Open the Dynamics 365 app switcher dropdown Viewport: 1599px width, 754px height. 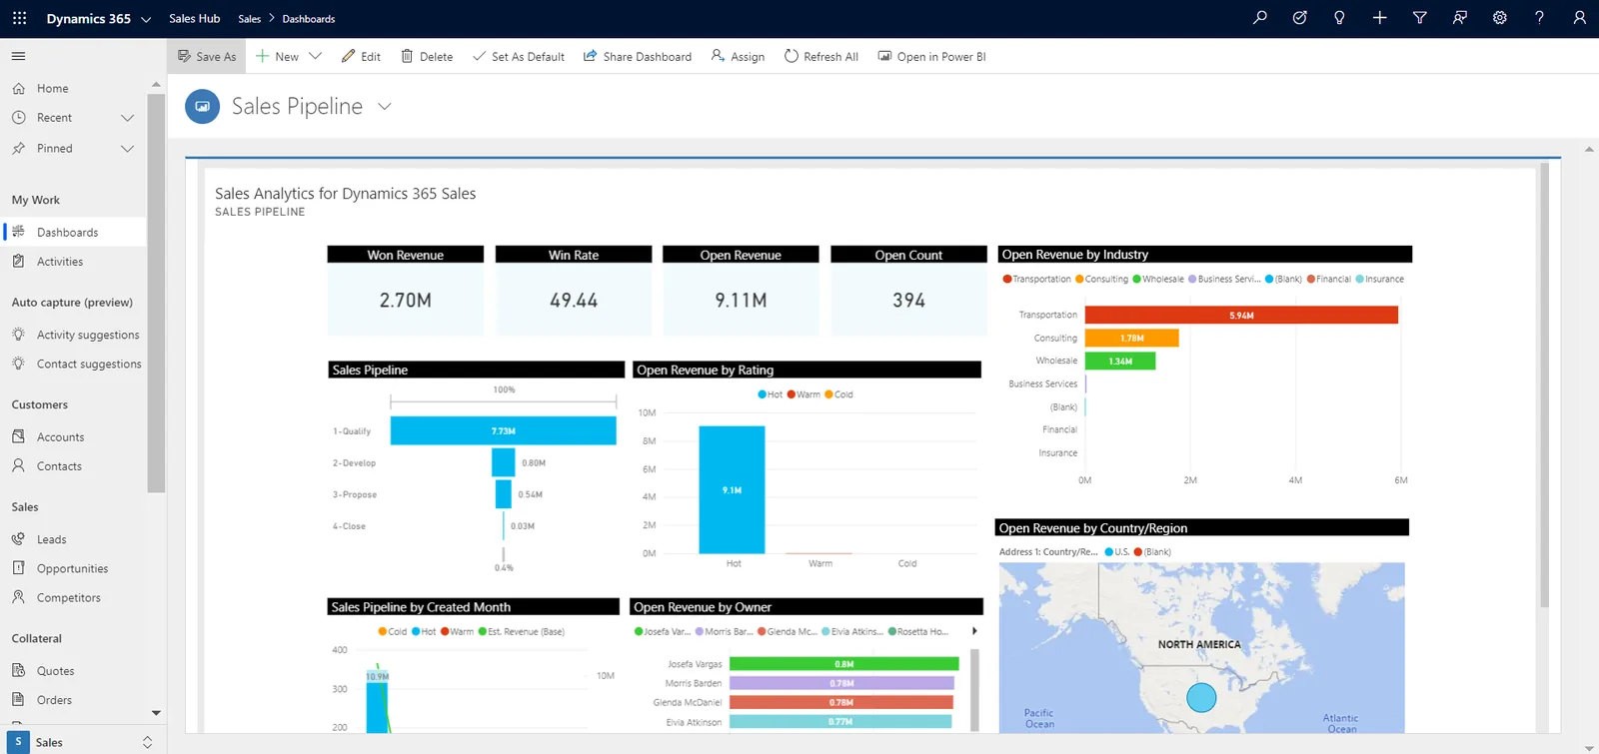(146, 19)
